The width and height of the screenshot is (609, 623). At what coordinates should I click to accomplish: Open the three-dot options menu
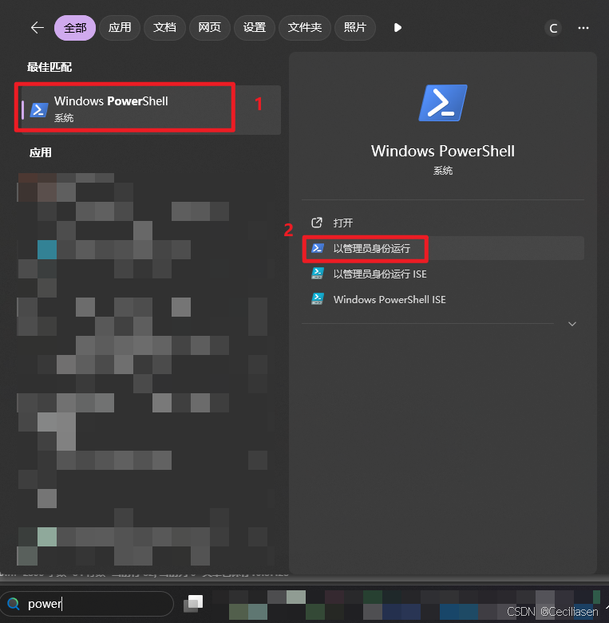583,28
